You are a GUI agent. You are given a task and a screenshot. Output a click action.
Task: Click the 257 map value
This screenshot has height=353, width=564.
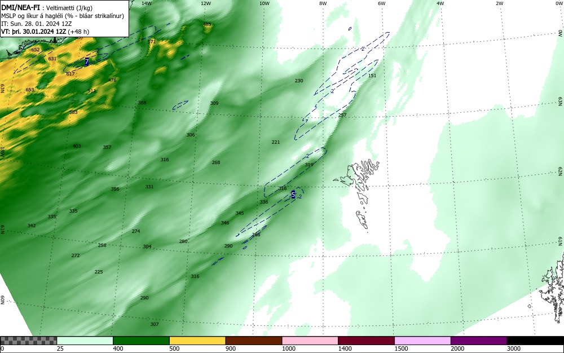pos(342,115)
